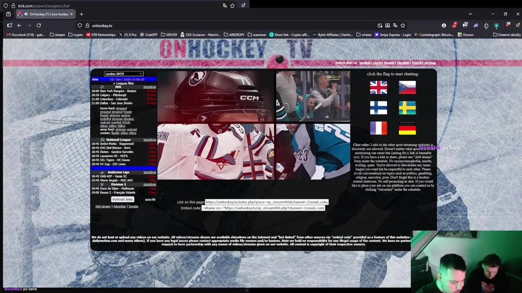Close the OnHockey.TV tab
This screenshot has width=522, height=293.
pos(71,14)
